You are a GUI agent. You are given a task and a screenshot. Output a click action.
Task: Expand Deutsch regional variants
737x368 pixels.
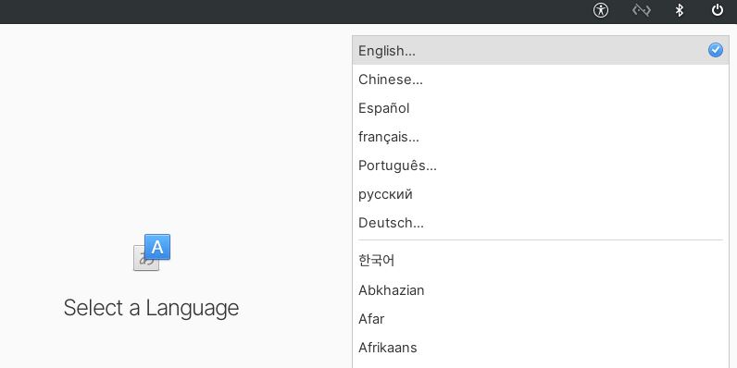click(x=541, y=223)
